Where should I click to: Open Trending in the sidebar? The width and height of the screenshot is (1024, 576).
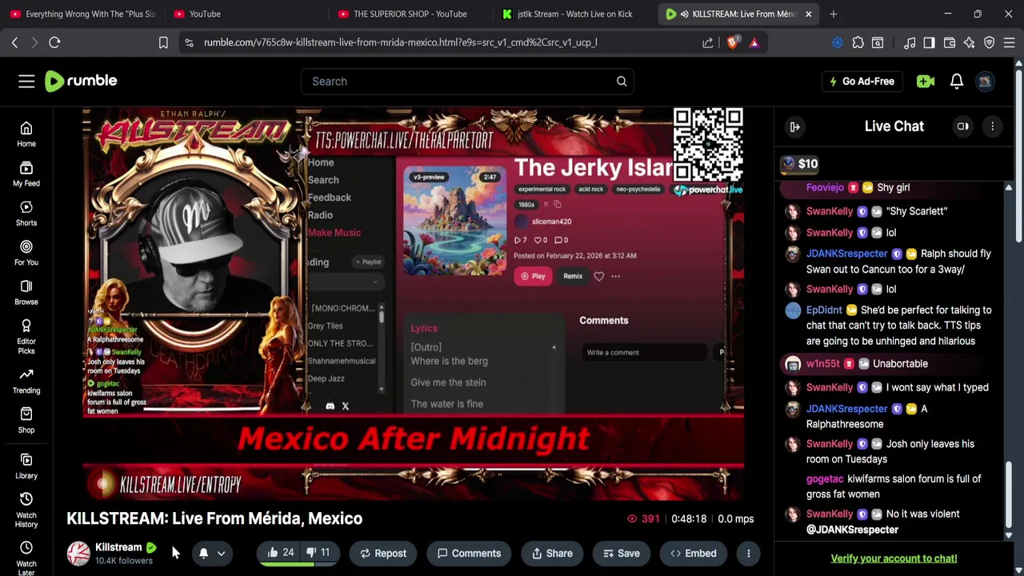(26, 381)
